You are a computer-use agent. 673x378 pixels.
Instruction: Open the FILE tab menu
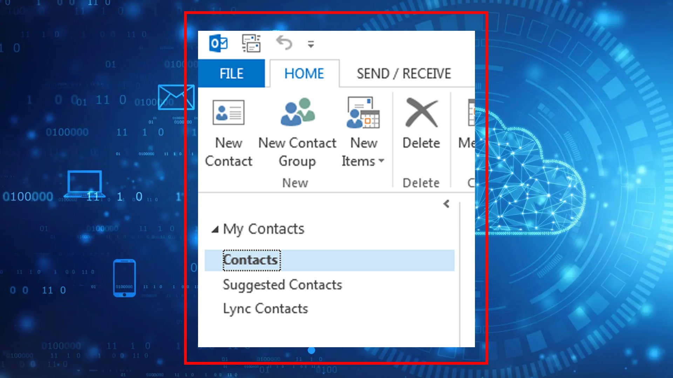coord(232,73)
